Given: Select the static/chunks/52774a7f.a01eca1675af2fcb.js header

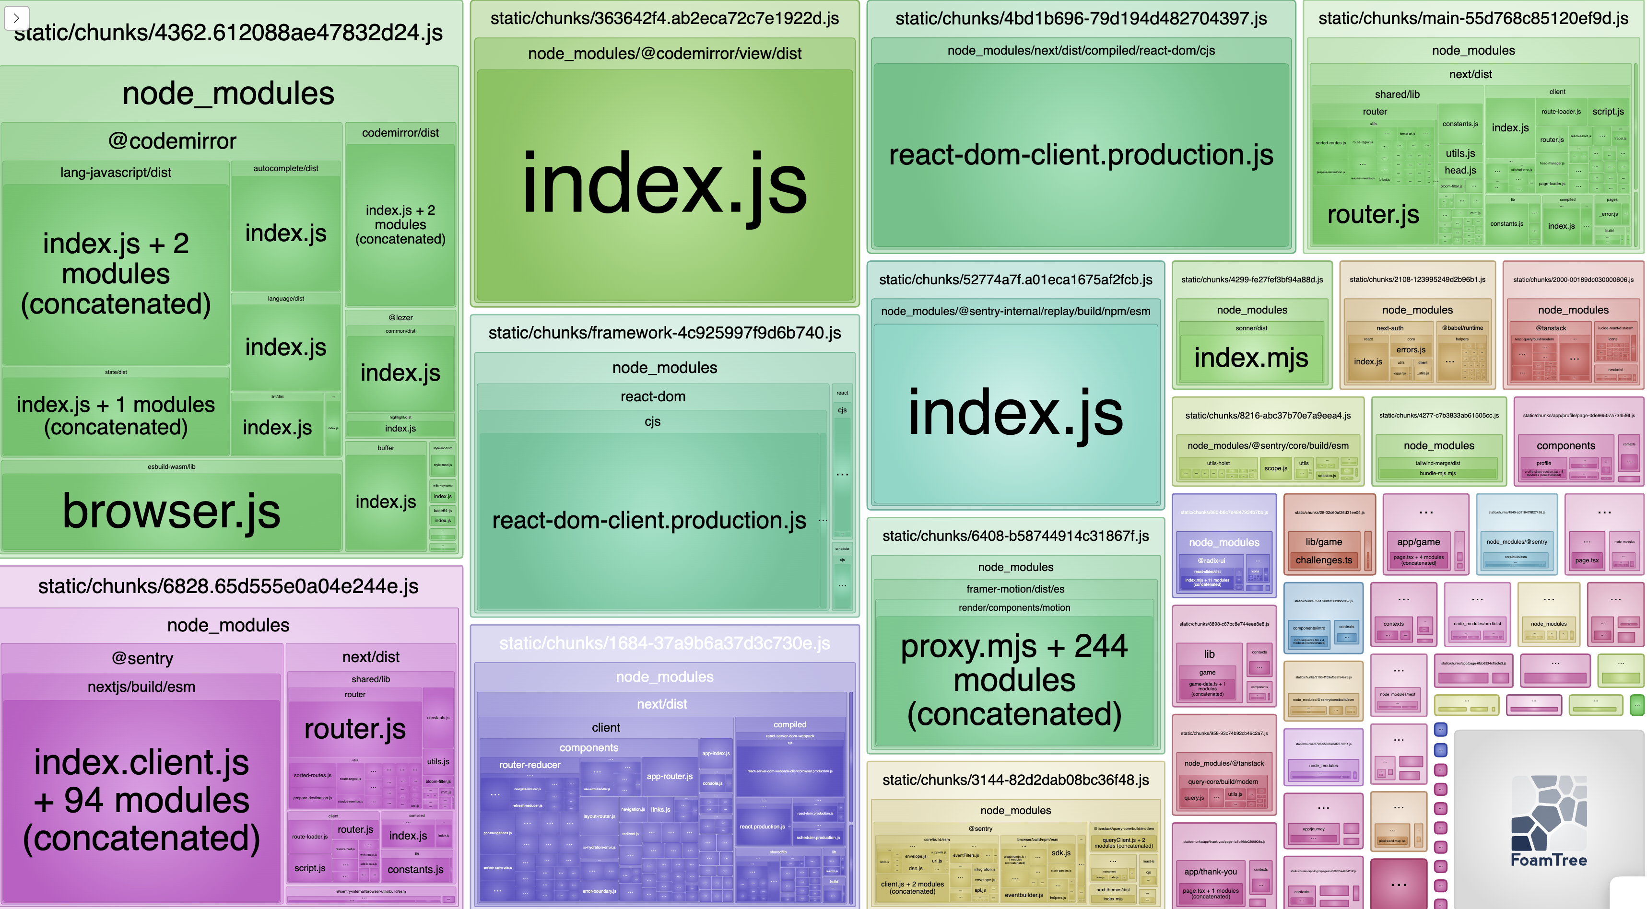Looking at the screenshot, I should coord(1015,280).
